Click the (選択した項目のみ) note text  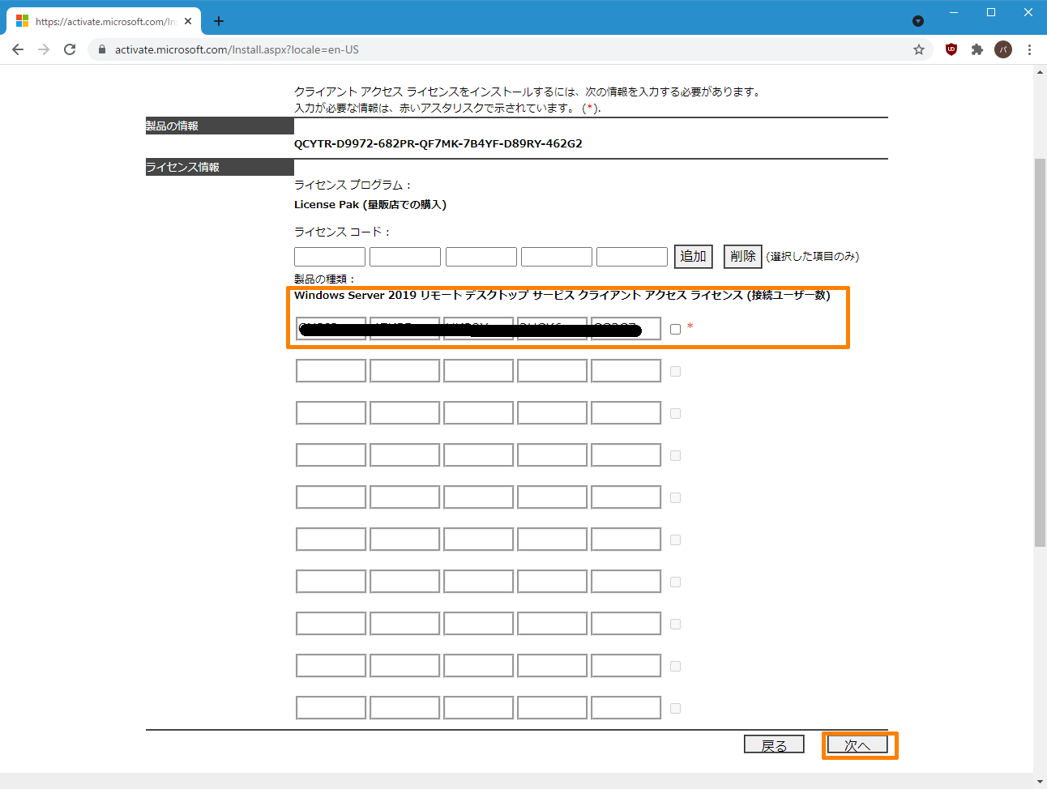pos(813,256)
